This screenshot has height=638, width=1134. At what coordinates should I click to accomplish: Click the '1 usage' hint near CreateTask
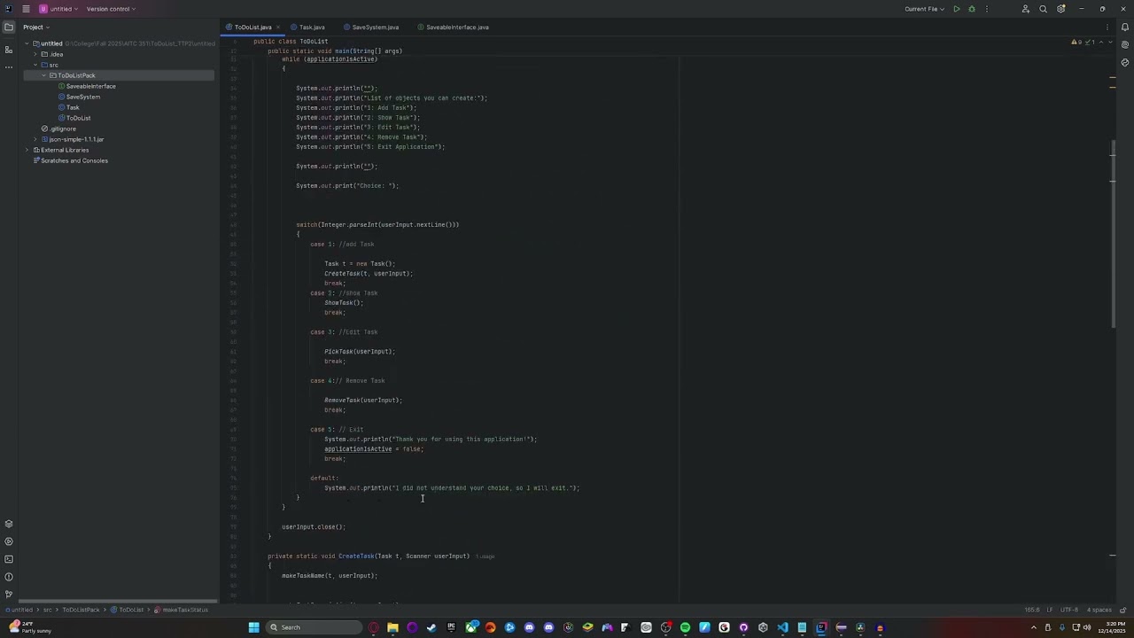click(x=485, y=556)
